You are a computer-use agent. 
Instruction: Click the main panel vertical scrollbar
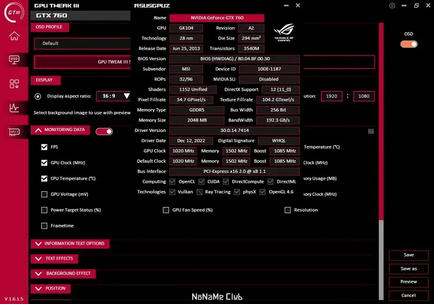pyautogui.click(x=381, y=161)
